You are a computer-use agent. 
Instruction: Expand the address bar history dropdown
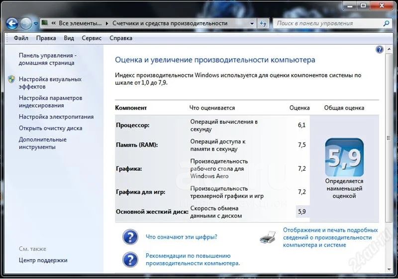252,23
